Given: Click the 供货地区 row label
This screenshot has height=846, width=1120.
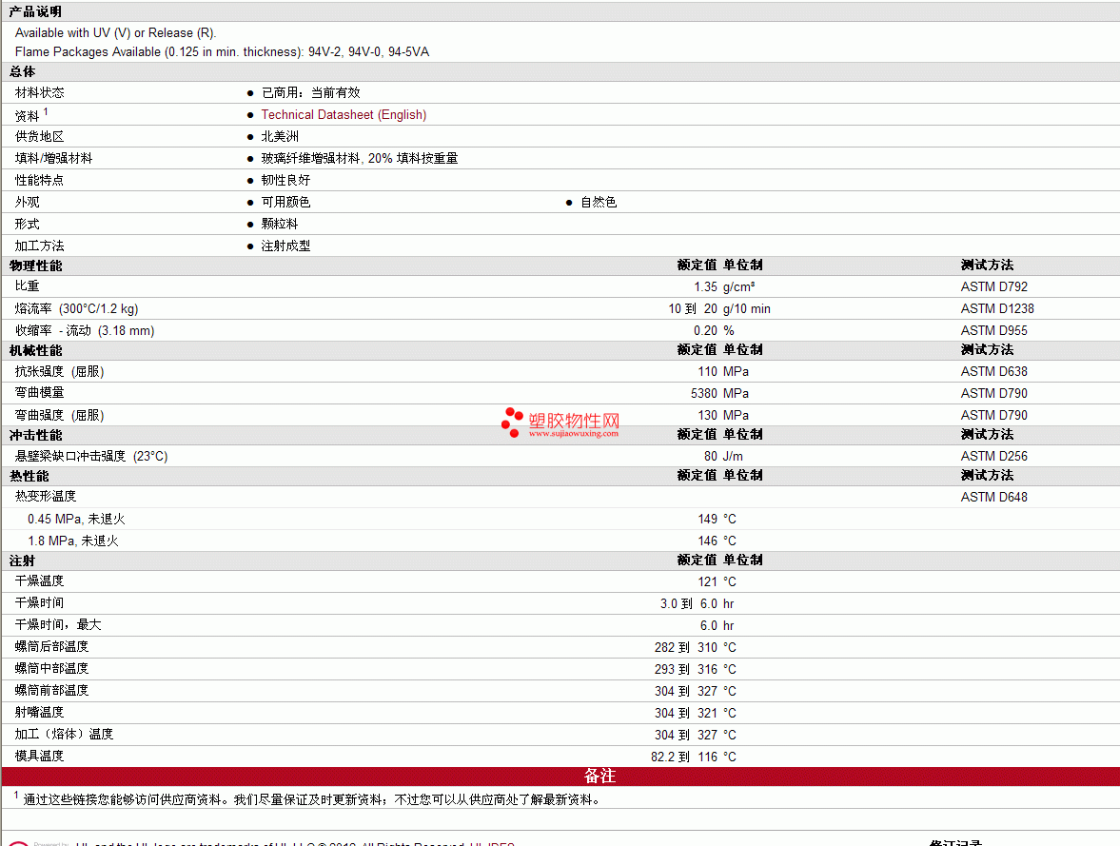Looking at the screenshot, I should tap(39, 136).
